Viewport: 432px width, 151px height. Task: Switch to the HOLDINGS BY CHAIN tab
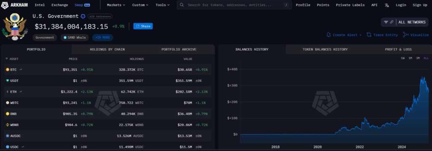(x=107, y=49)
